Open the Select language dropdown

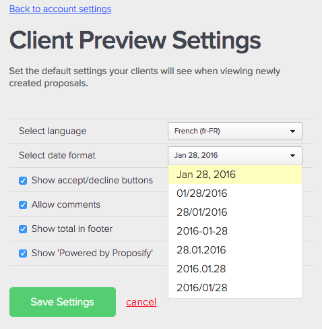pos(235,131)
